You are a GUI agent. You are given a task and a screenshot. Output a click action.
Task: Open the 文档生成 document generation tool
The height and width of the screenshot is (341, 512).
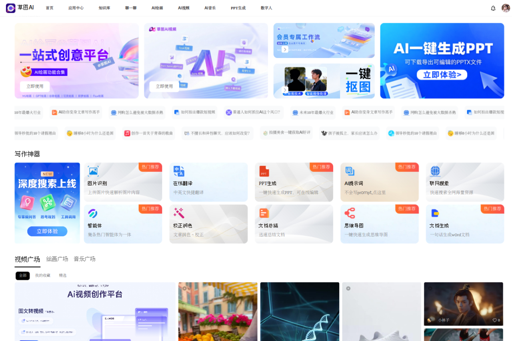(465, 224)
